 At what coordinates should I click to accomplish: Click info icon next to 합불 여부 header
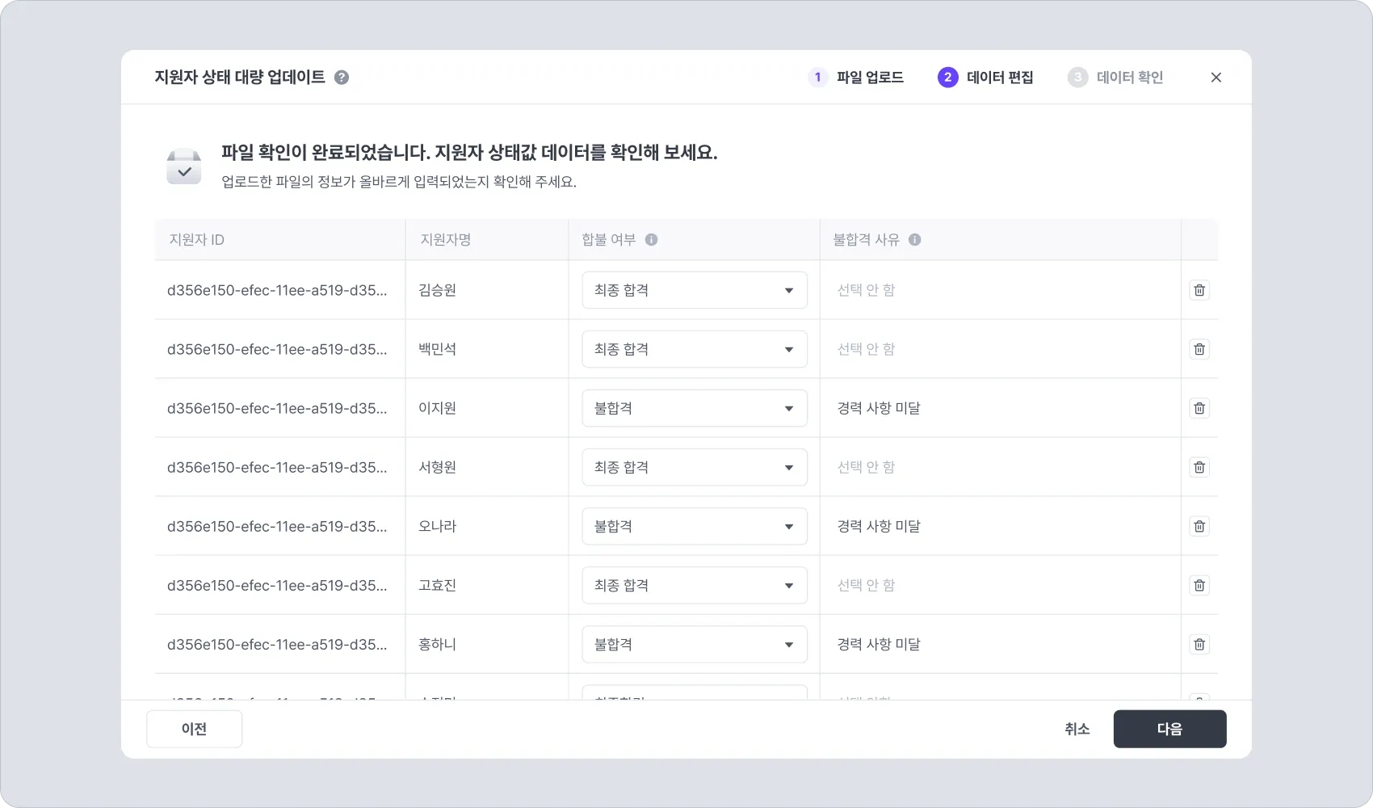click(651, 240)
